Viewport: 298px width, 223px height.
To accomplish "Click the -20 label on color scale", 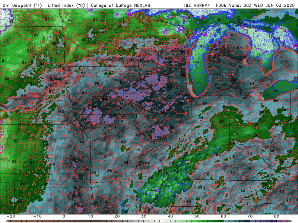I will tap(11, 216).
